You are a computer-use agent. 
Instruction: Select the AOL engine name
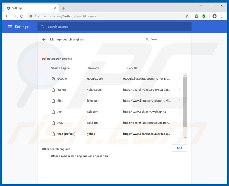click(60, 123)
